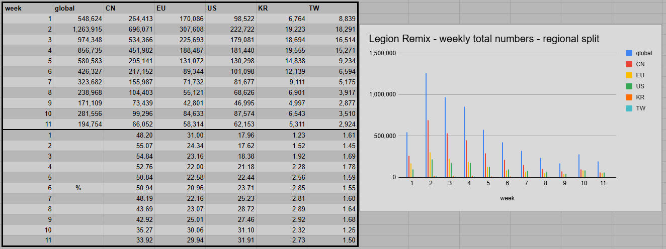
Task: Select the cell containing 1,263,915
Action: point(78,30)
